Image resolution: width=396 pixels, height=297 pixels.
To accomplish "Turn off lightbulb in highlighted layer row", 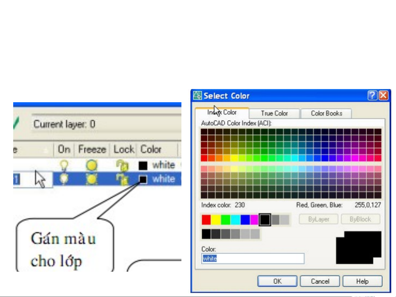I will [64, 179].
